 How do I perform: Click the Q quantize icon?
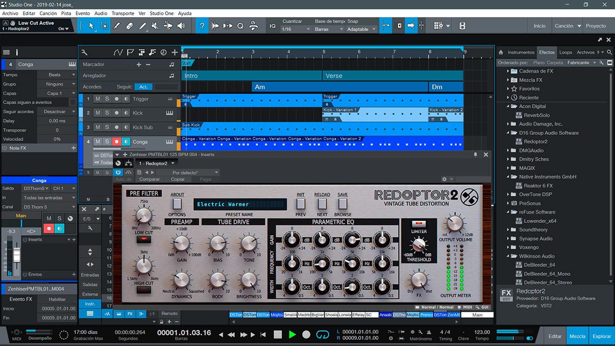(x=240, y=26)
